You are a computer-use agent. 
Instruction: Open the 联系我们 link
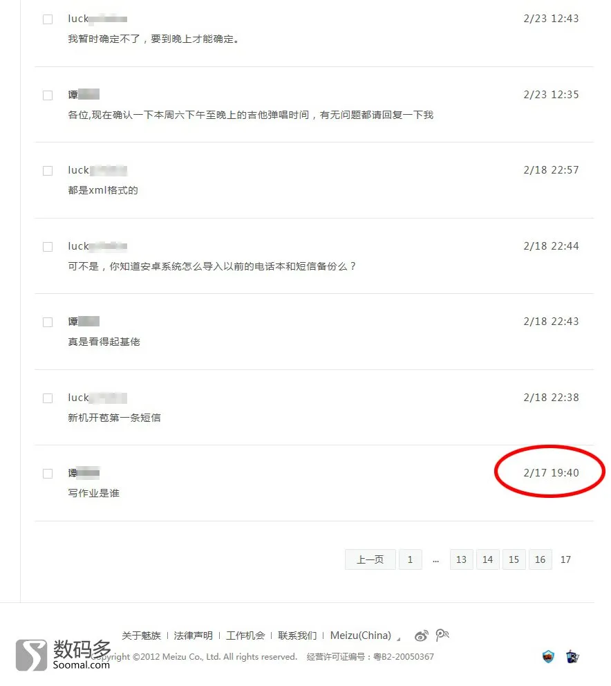point(297,636)
